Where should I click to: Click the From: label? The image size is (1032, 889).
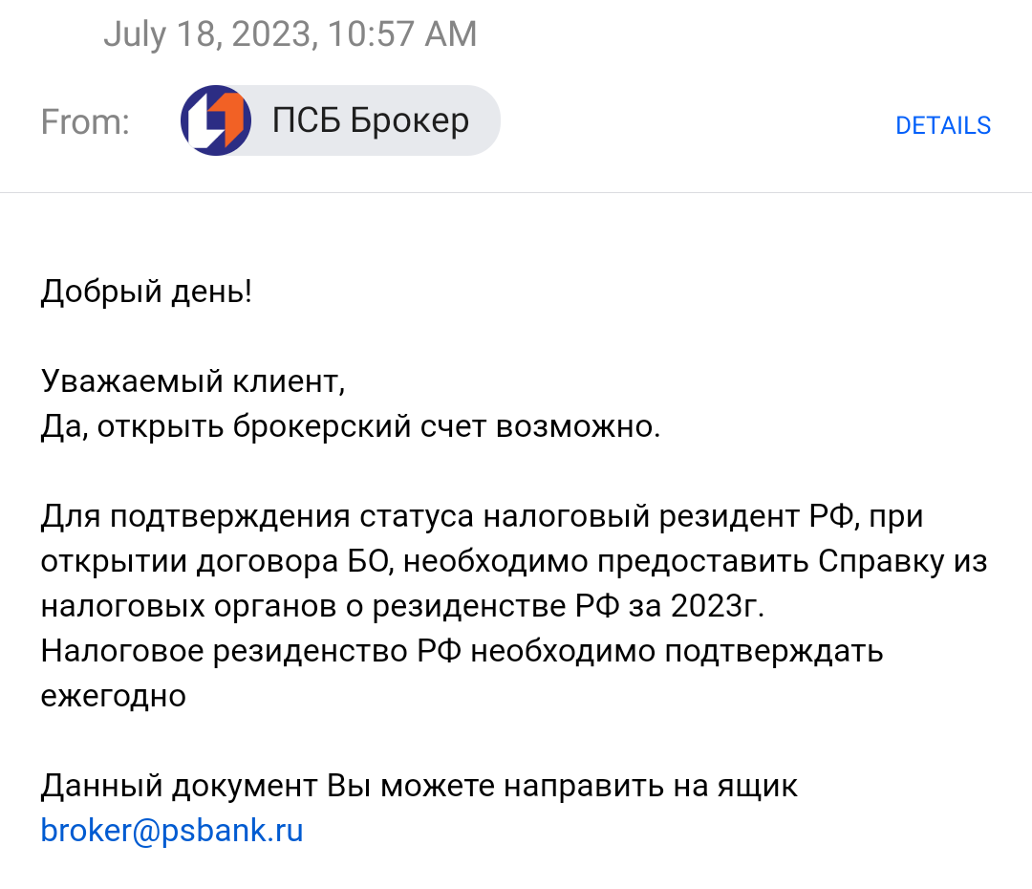(x=85, y=122)
